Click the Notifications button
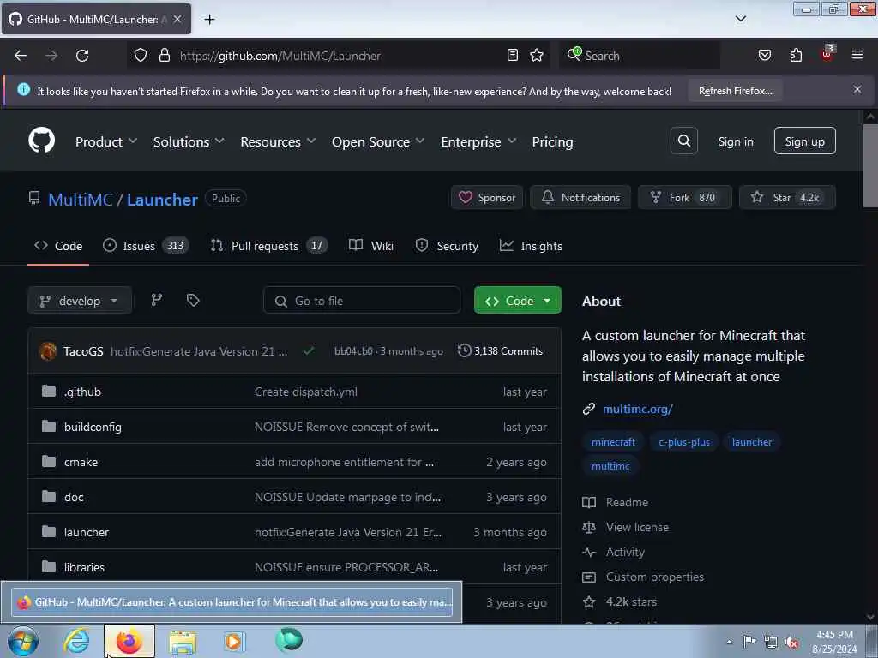Screen dimensions: 878x658 (580, 198)
